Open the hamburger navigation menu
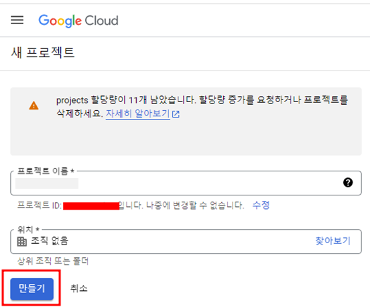 [x=17, y=20]
